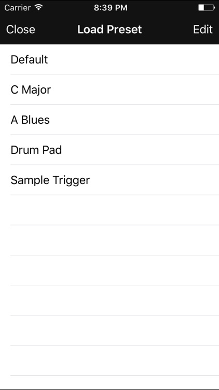Tap the sixth empty row below Sample Trigger
Screen dimensions: 219x390
[x=109, y=360]
